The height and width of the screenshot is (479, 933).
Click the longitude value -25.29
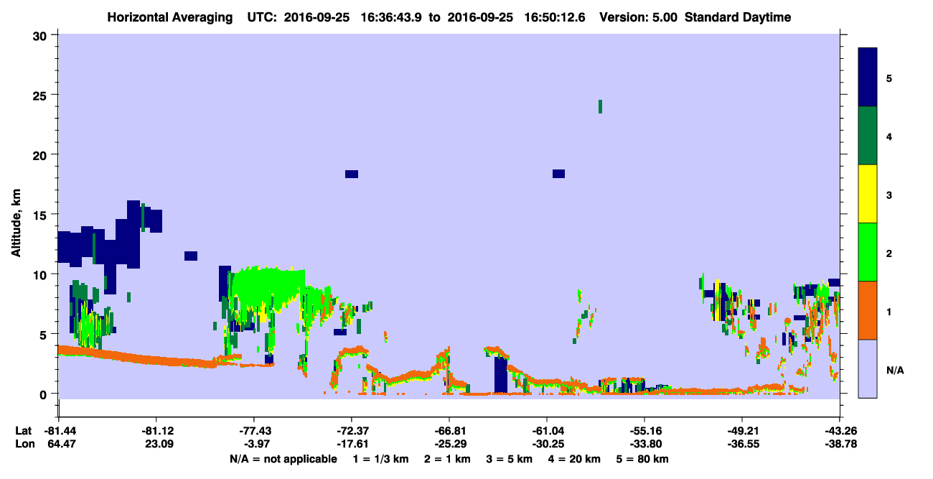[x=449, y=444]
